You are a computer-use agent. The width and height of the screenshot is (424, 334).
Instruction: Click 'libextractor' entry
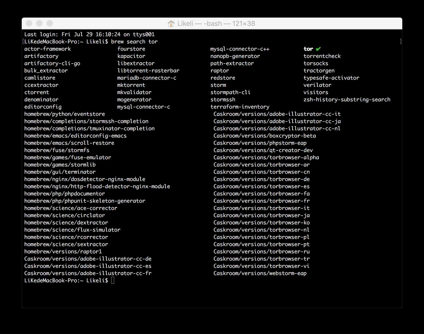coord(136,63)
